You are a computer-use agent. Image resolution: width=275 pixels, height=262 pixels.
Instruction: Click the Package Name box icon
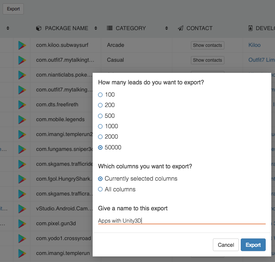(x=39, y=28)
